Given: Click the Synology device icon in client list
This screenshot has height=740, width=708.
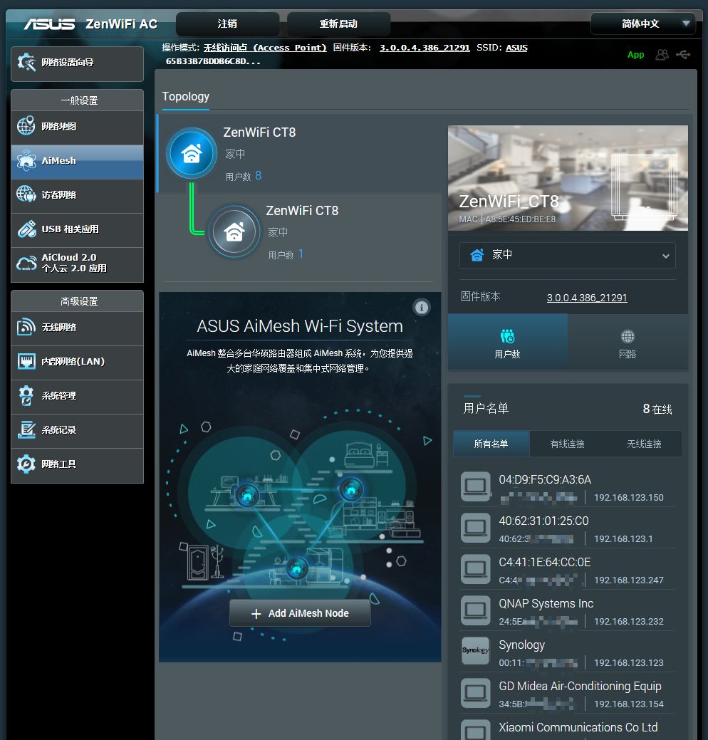Looking at the screenshot, I should pos(475,650).
